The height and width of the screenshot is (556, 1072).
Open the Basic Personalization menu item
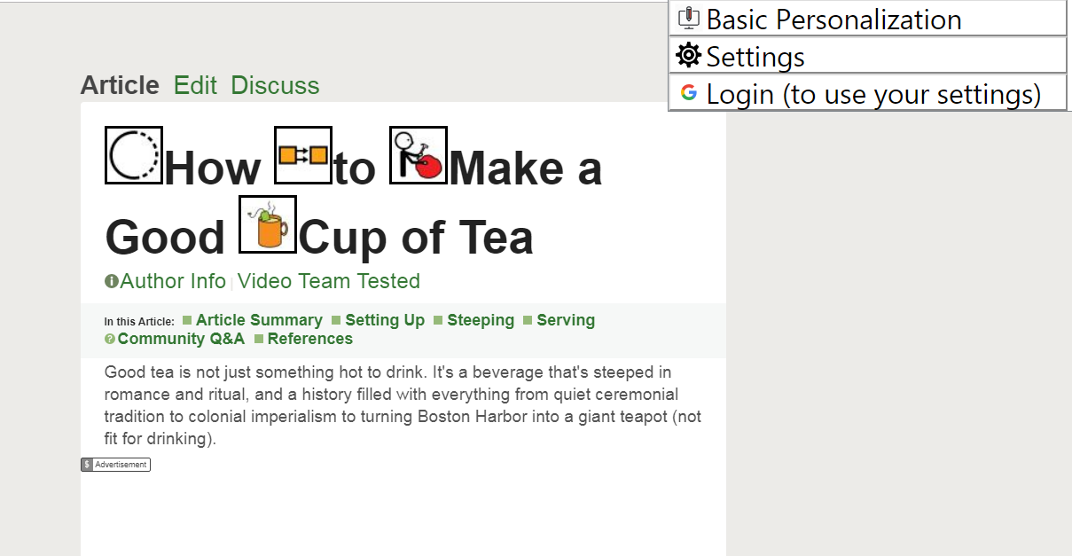(x=833, y=19)
